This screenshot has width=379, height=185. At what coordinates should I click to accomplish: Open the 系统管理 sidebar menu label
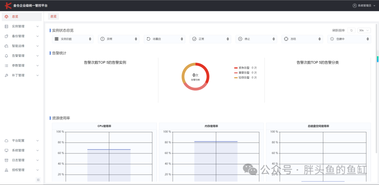click(18, 151)
